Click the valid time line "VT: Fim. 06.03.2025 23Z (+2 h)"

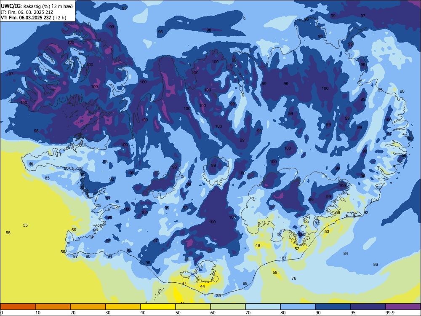pos(33,18)
